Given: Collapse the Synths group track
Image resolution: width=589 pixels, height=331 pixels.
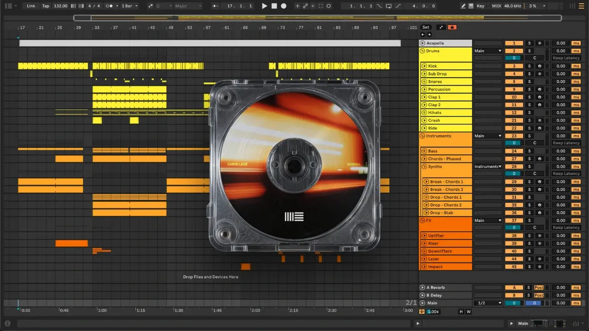Looking at the screenshot, I should click(x=424, y=166).
